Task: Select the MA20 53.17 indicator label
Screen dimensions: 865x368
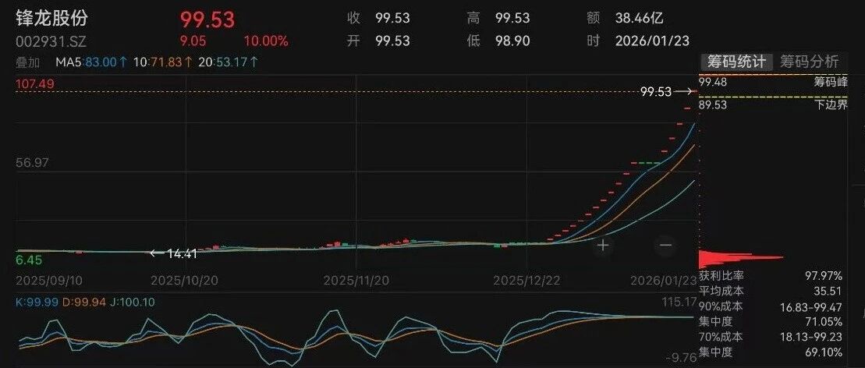Action: (x=229, y=62)
